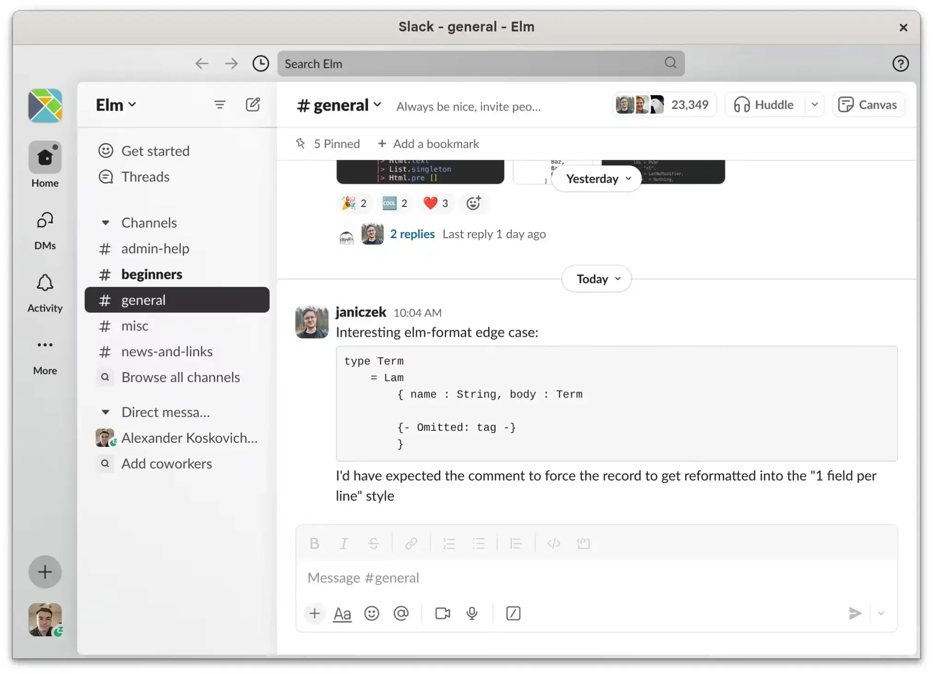Add a reaction emoji to message

click(x=473, y=203)
